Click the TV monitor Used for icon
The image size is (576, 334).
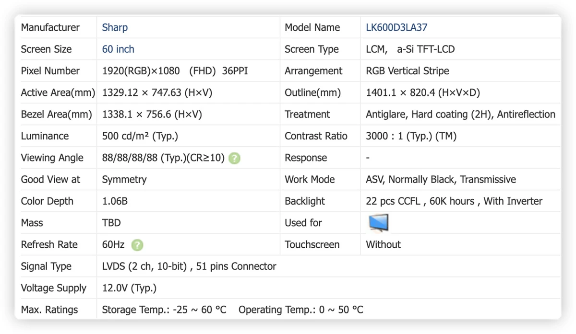pos(378,223)
